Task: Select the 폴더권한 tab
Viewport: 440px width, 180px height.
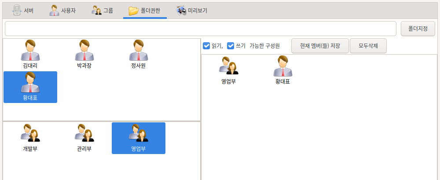Action: pyautogui.click(x=145, y=11)
